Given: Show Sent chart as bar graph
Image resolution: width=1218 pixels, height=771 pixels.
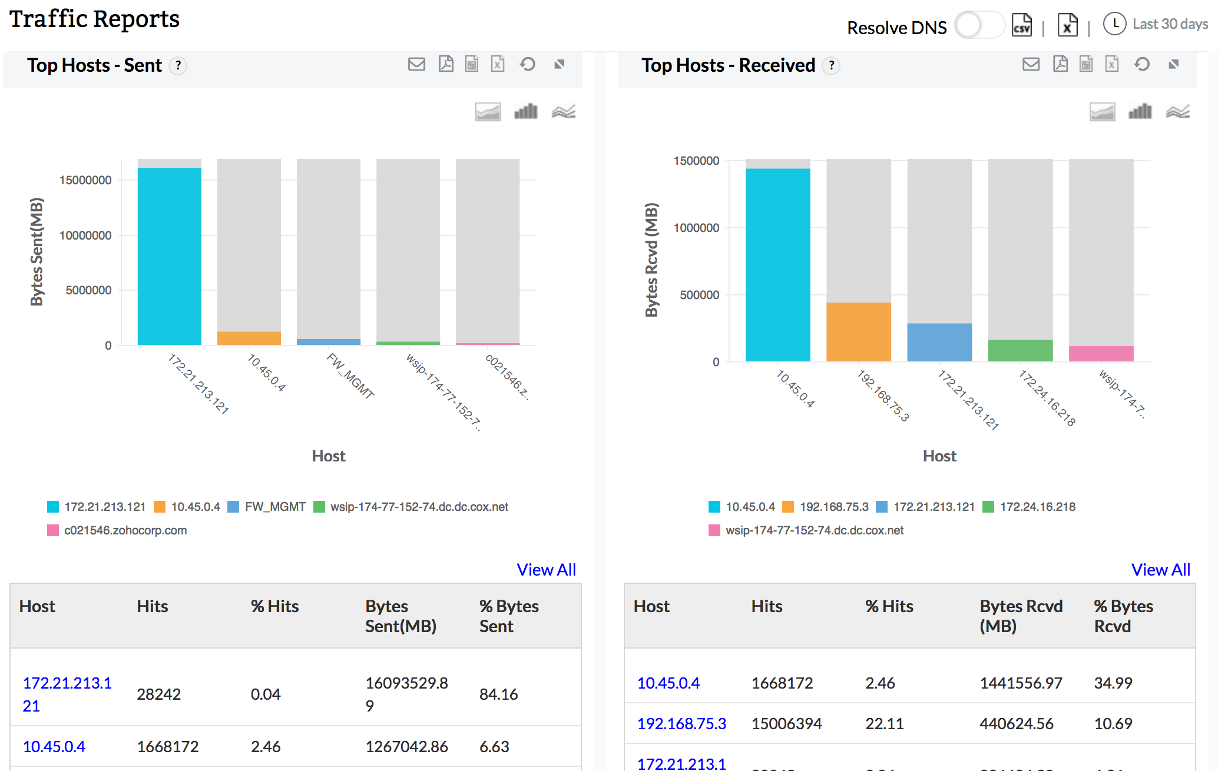Looking at the screenshot, I should click(x=526, y=111).
